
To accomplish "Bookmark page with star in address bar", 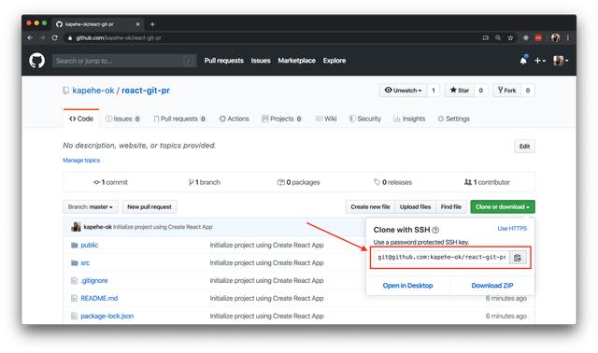I will click(510, 37).
